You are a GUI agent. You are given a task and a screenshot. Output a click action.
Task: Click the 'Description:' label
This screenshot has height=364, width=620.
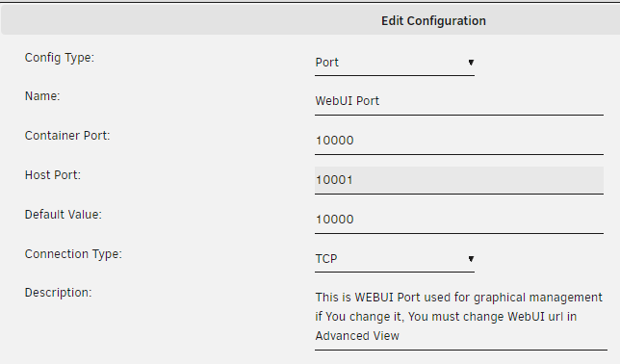click(58, 293)
